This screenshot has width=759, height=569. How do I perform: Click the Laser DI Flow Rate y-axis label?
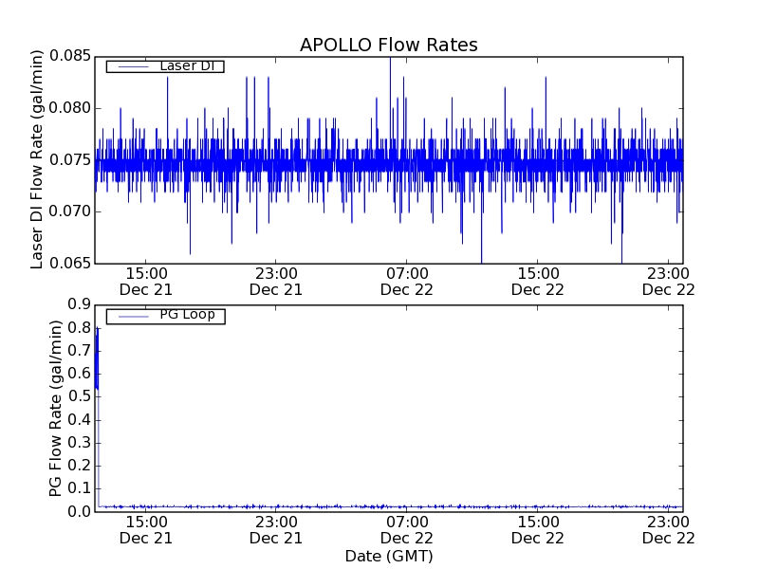(38, 159)
